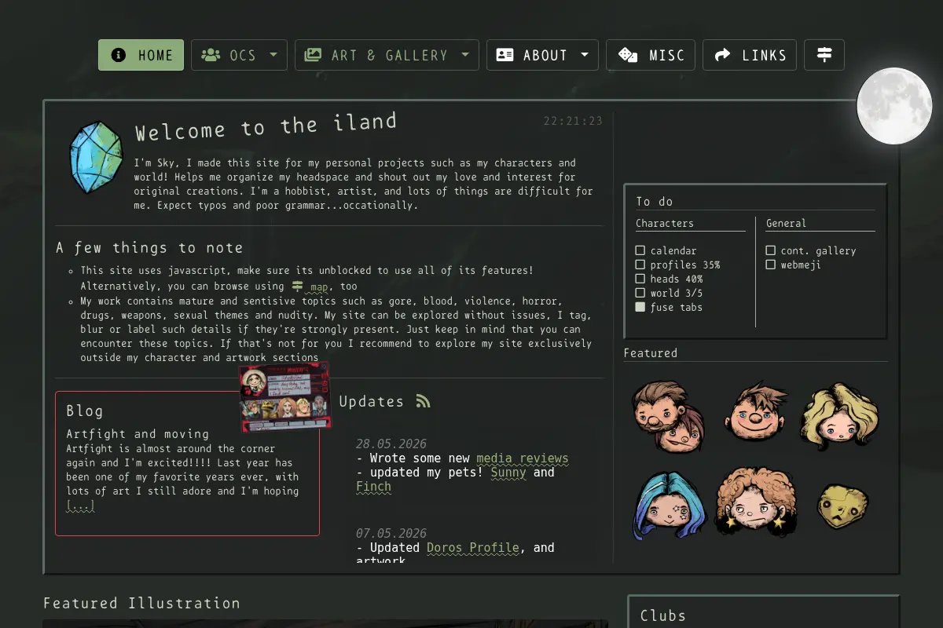The width and height of the screenshot is (943, 628).
Task: Click the signpost map icon button in navbar
Action: click(x=824, y=55)
